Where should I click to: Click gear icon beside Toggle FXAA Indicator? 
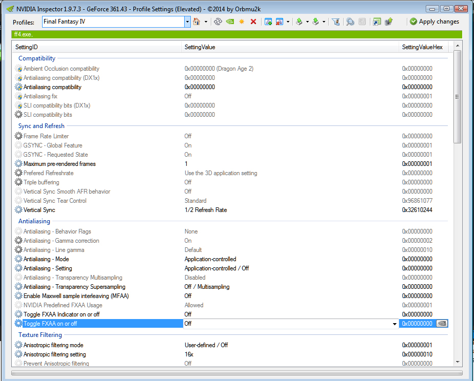point(18,314)
